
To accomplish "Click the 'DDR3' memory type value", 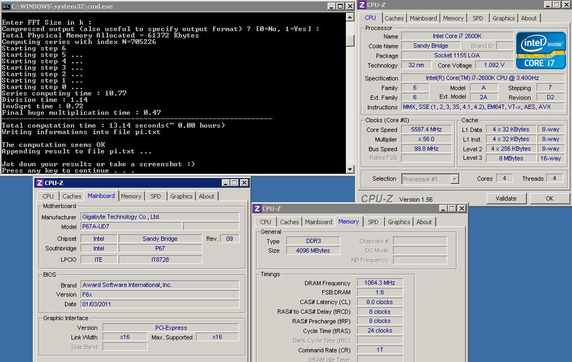I will click(x=313, y=241).
